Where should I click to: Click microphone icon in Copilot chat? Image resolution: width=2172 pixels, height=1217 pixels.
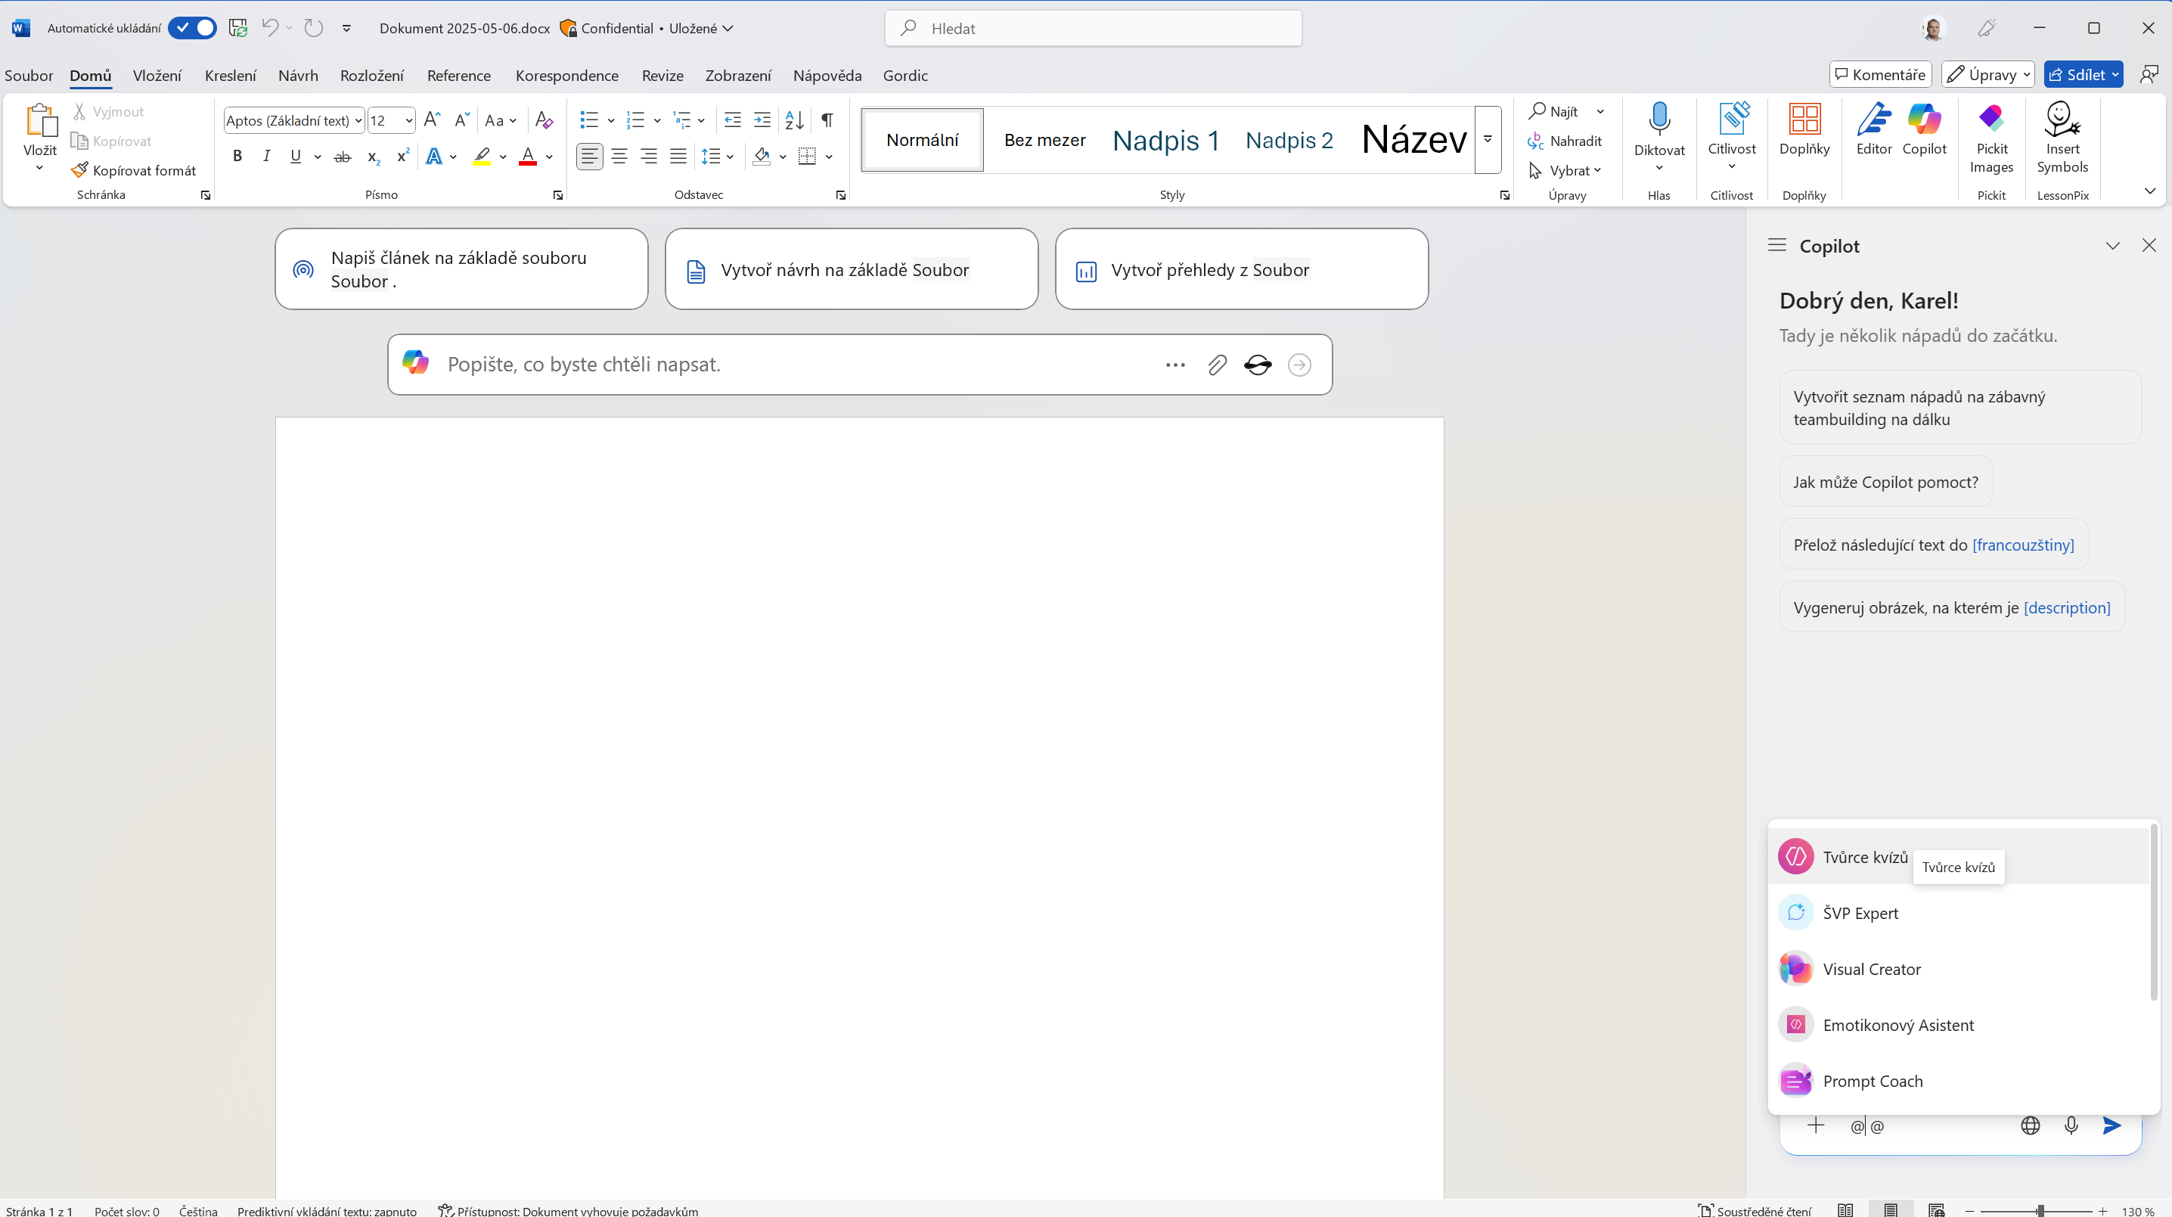point(2071,1125)
